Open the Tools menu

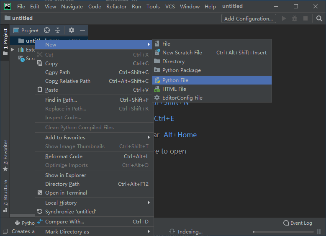(x=153, y=7)
